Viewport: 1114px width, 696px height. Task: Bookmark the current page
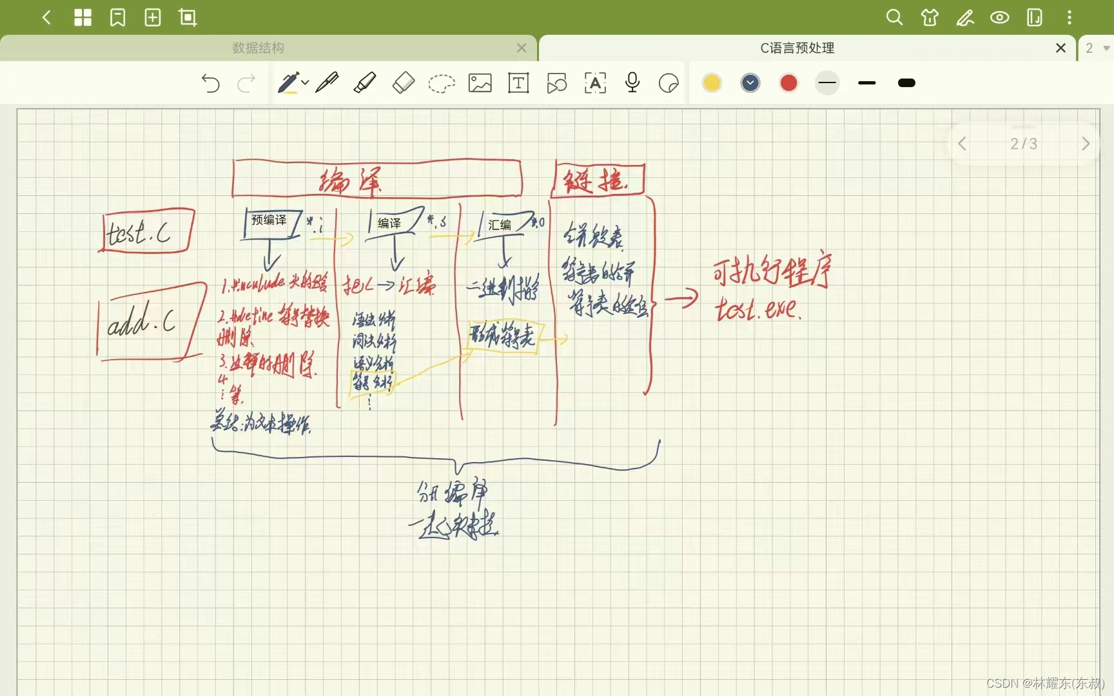pyautogui.click(x=118, y=17)
